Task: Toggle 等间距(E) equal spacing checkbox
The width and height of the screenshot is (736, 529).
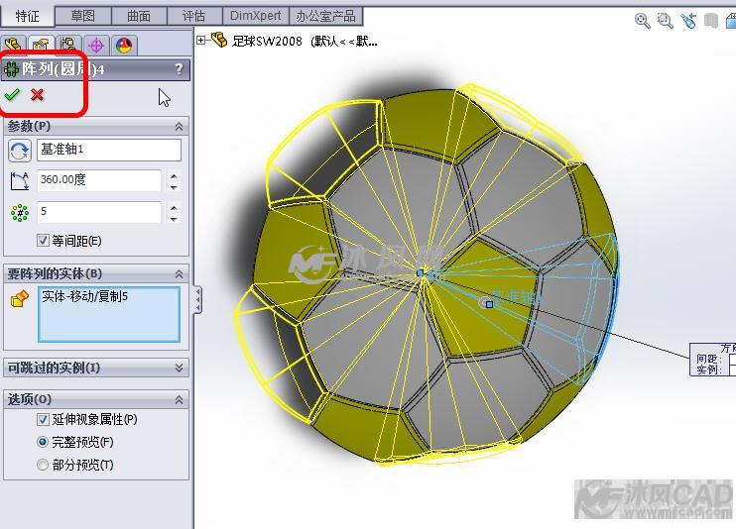Action: pyautogui.click(x=43, y=241)
